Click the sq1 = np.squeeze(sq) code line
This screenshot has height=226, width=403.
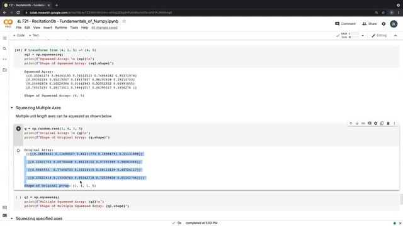point(43,55)
